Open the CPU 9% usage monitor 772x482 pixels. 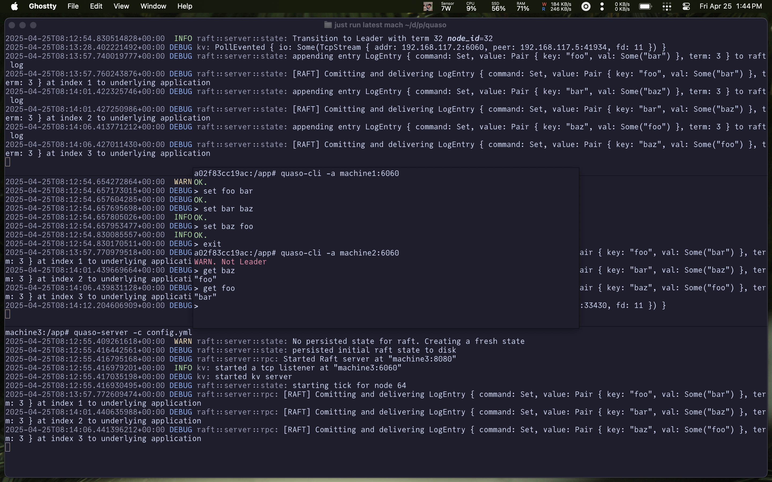tap(471, 6)
